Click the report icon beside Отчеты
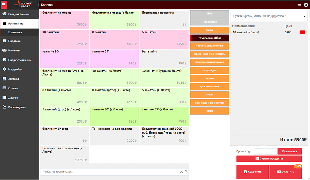The height and width of the screenshot is (180, 310). [4, 88]
